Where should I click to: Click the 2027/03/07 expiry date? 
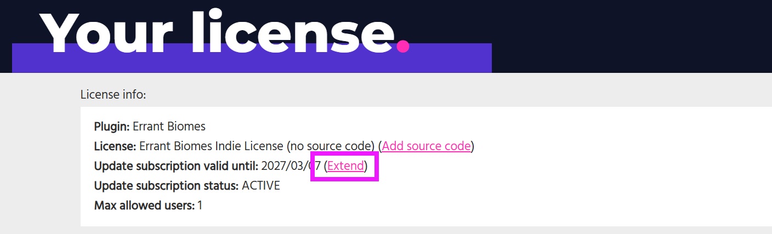[291, 166]
